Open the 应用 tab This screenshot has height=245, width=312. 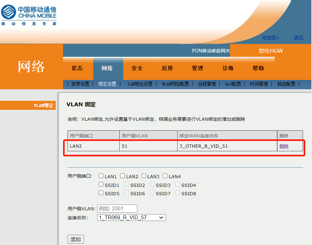point(167,68)
